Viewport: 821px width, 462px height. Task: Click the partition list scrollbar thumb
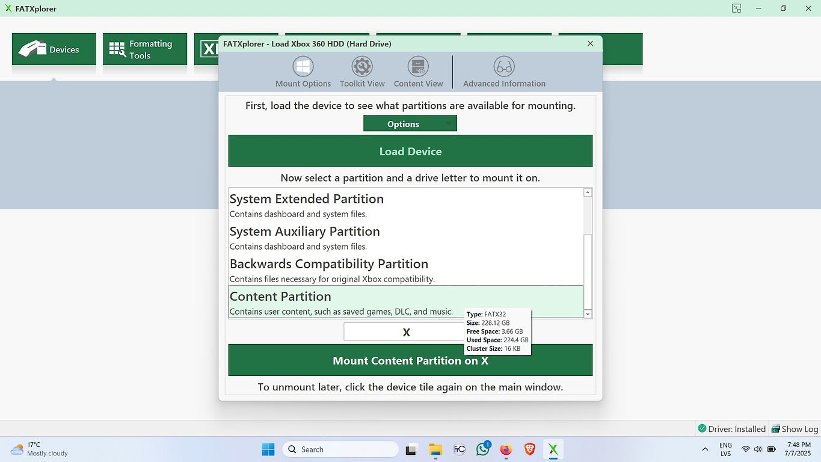[x=588, y=271]
